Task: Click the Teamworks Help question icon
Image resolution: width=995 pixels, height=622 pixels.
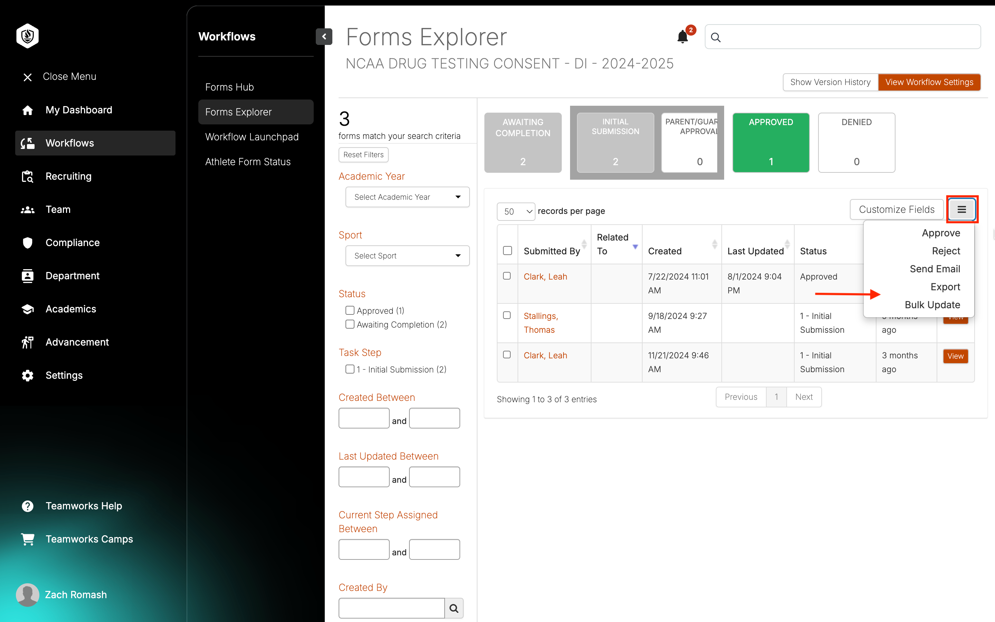Action: [x=27, y=506]
